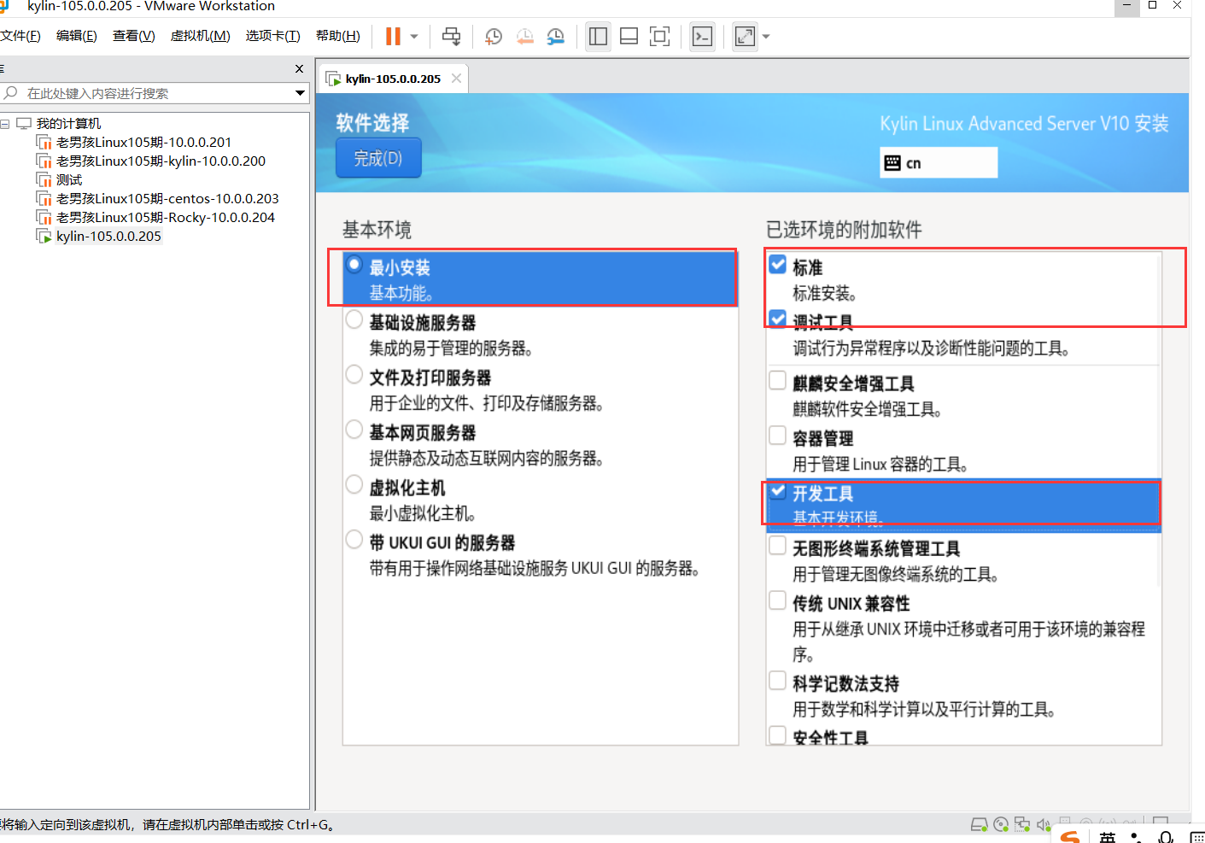
Task: Select the 测试 virtual machine
Action: pyautogui.click(x=69, y=180)
